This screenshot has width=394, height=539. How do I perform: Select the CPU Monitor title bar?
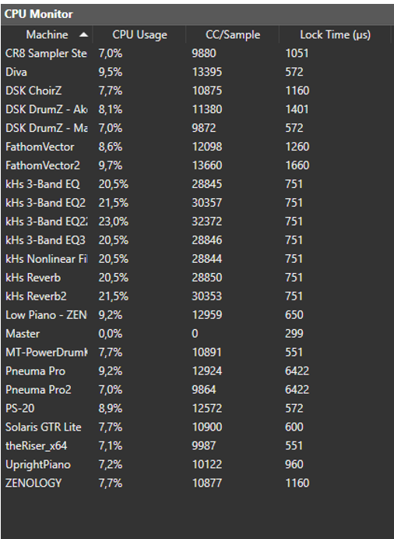click(198, 15)
